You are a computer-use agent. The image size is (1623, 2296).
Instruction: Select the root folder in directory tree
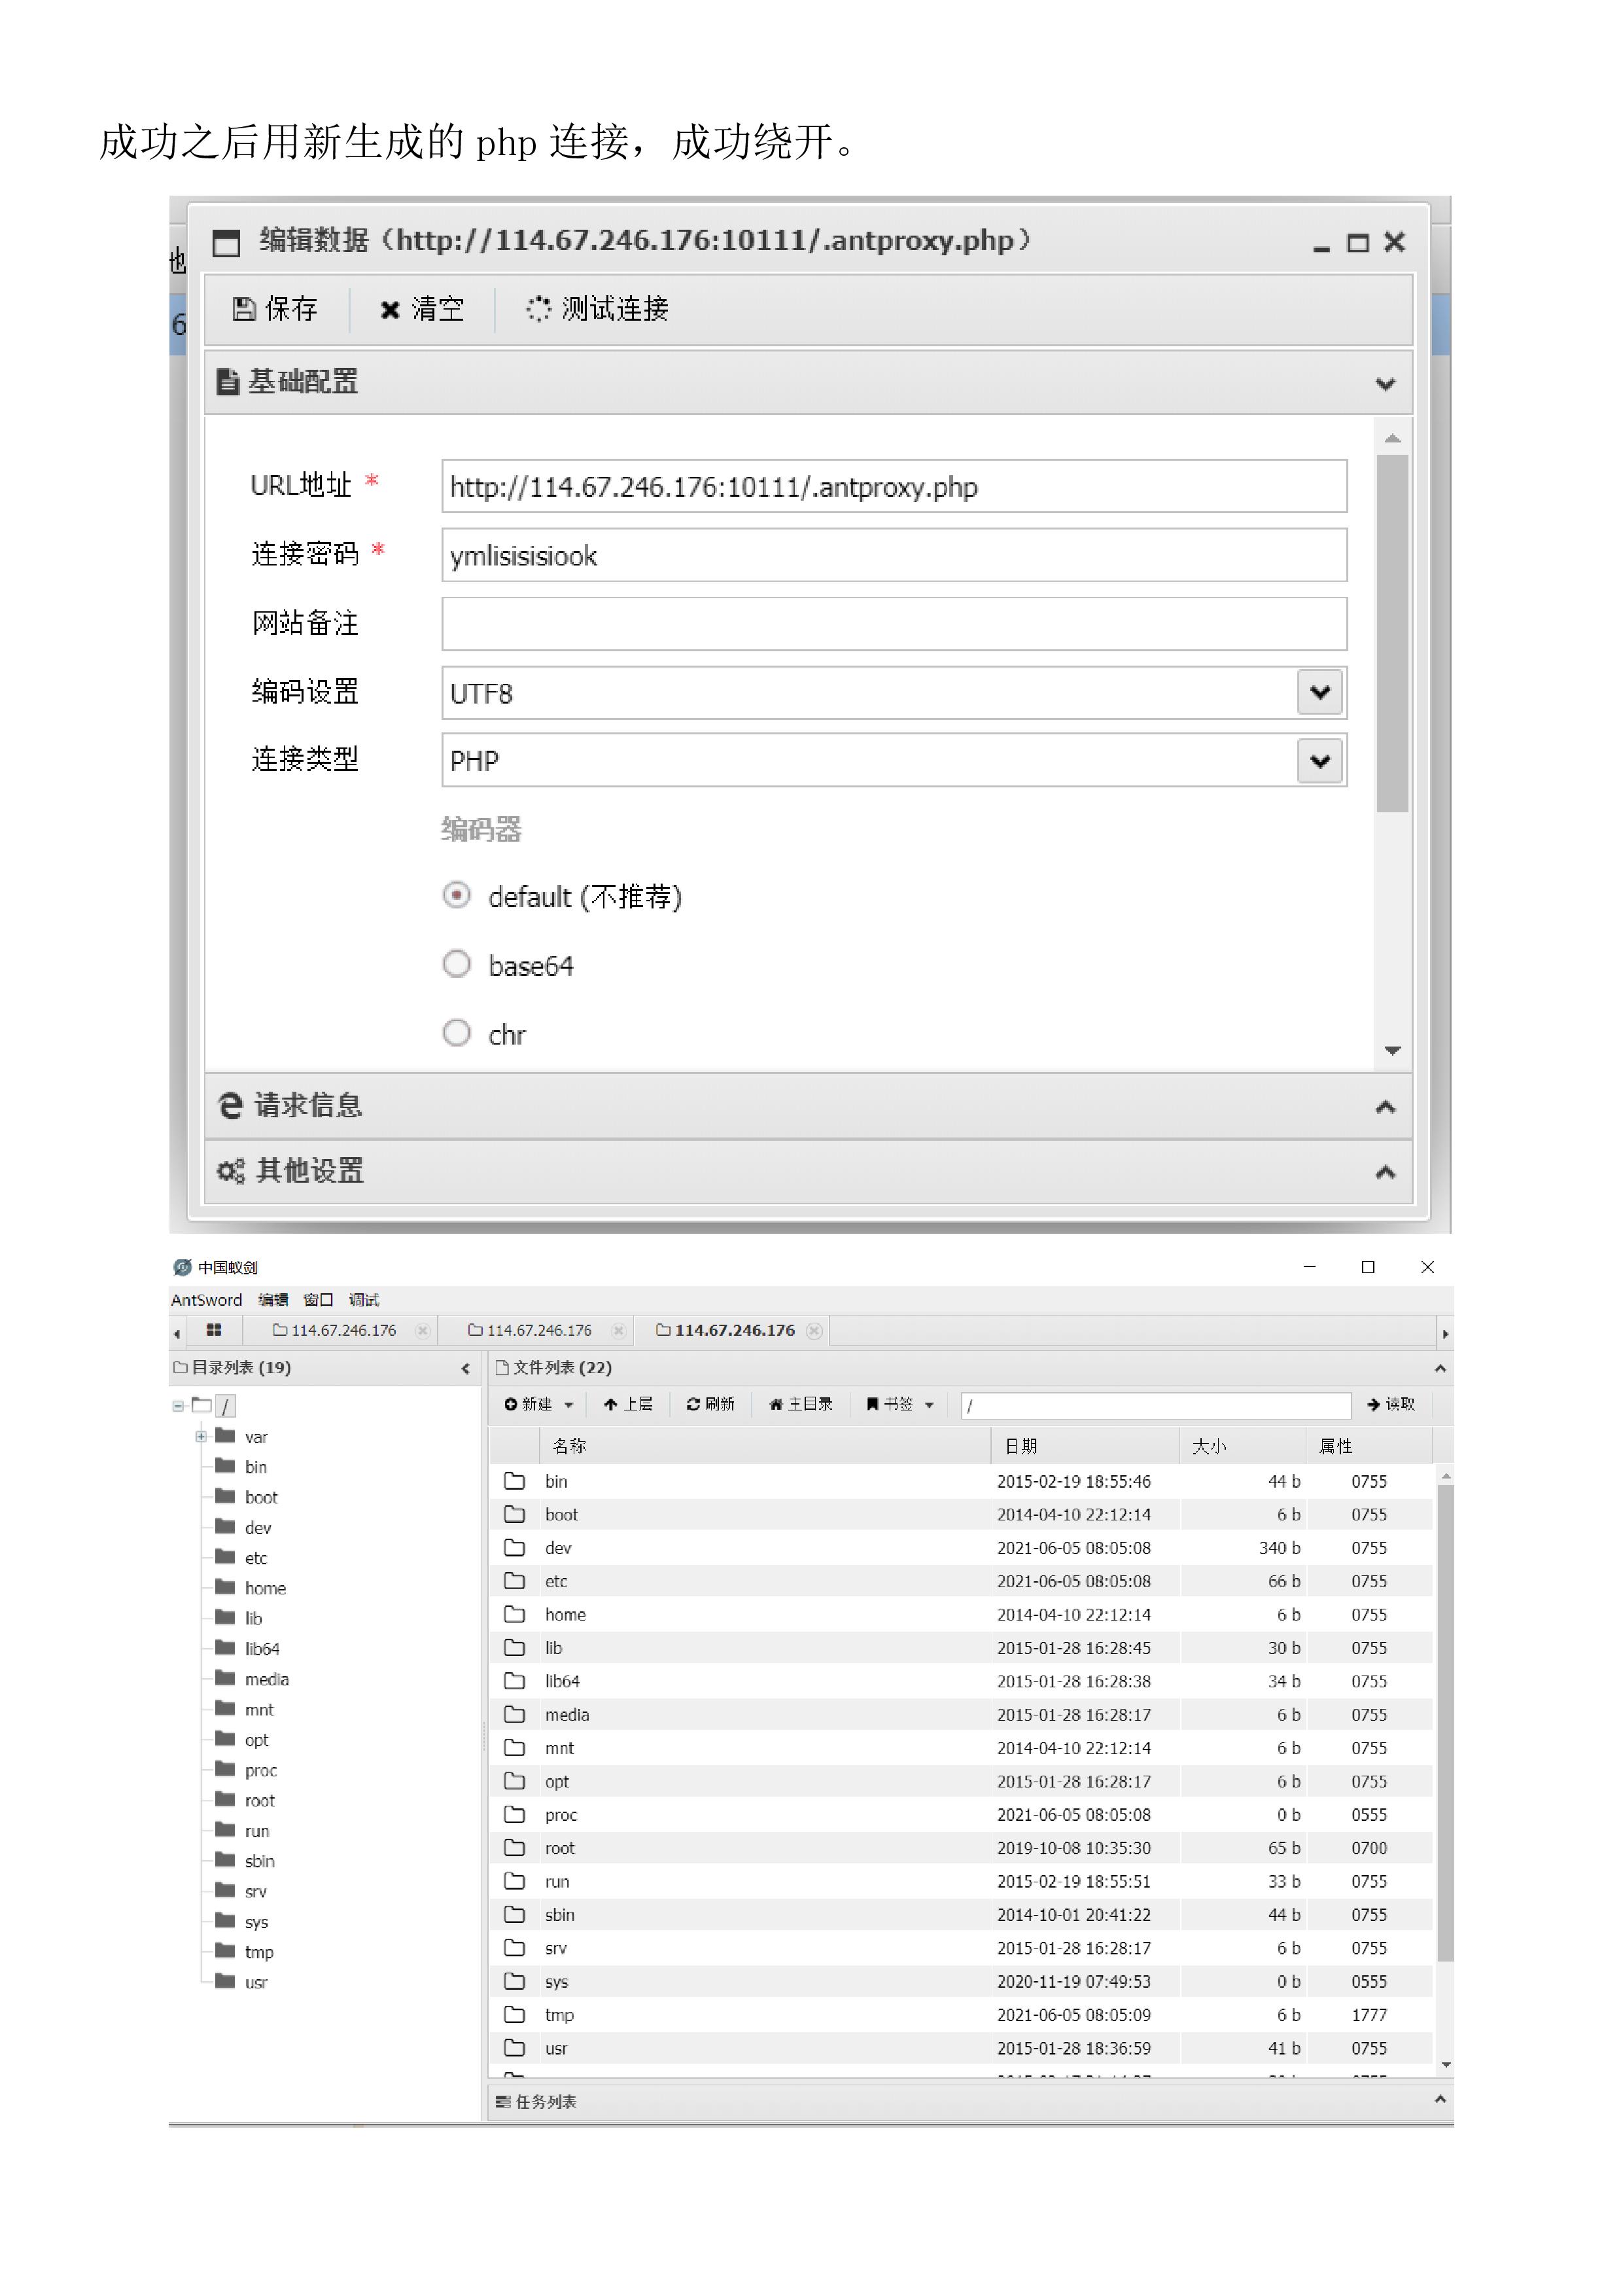(260, 1800)
